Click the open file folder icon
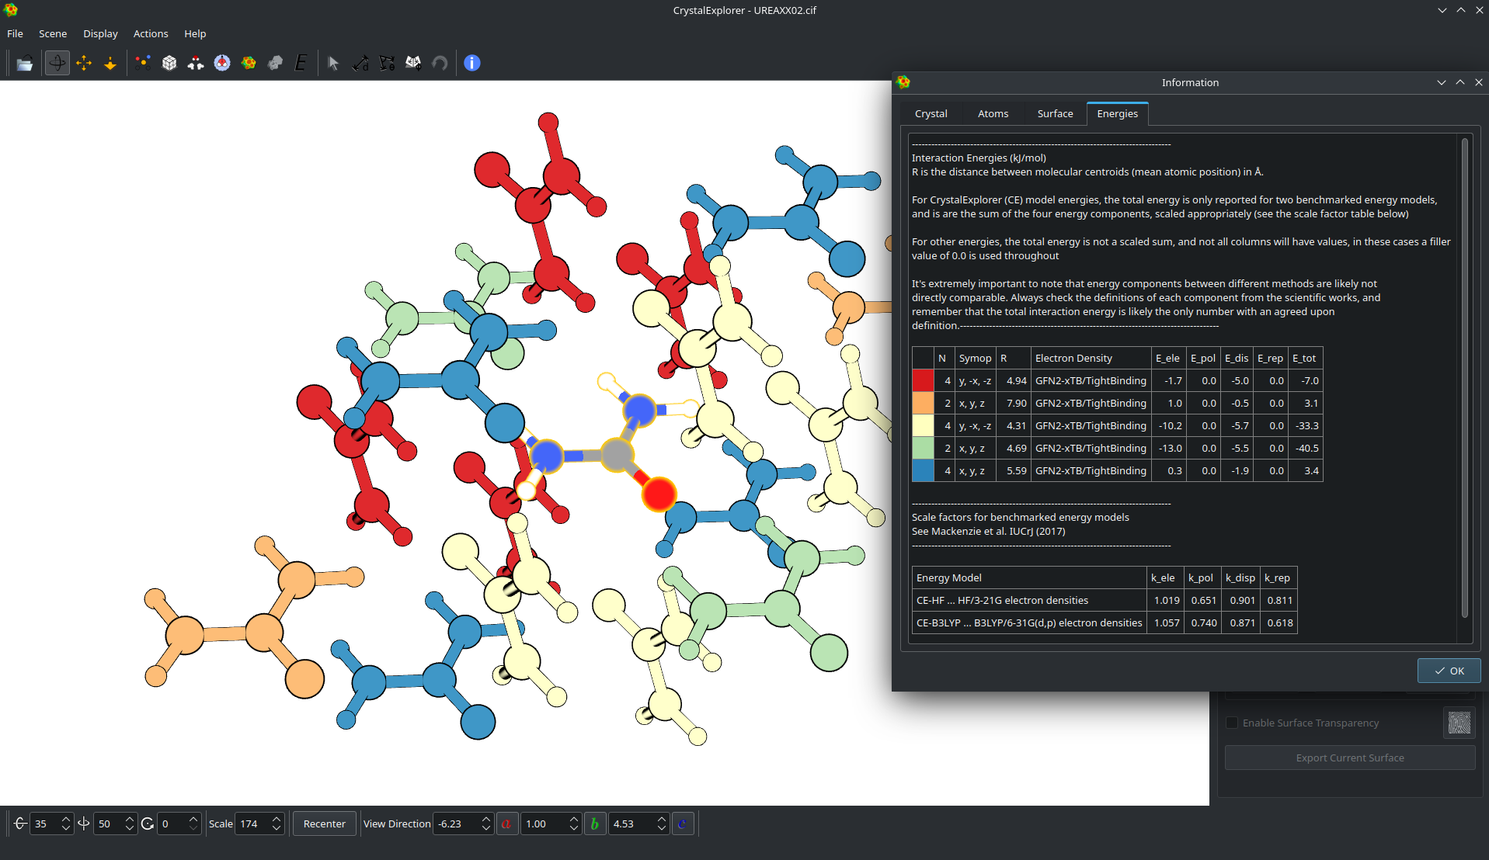Viewport: 1489px width, 860px height. tap(25, 64)
